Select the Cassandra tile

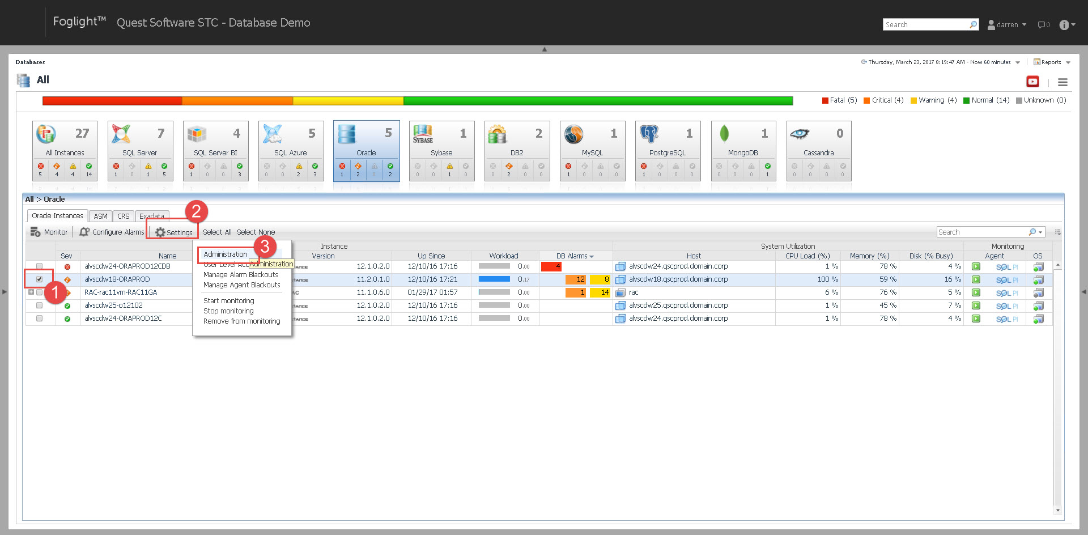(819, 151)
